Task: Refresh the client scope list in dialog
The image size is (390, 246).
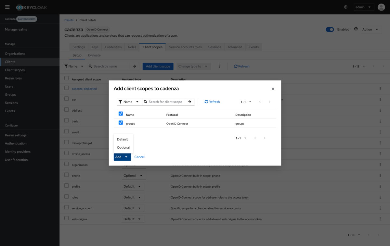Action: (x=212, y=102)
